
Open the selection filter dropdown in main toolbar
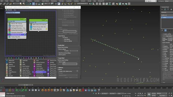16,4
